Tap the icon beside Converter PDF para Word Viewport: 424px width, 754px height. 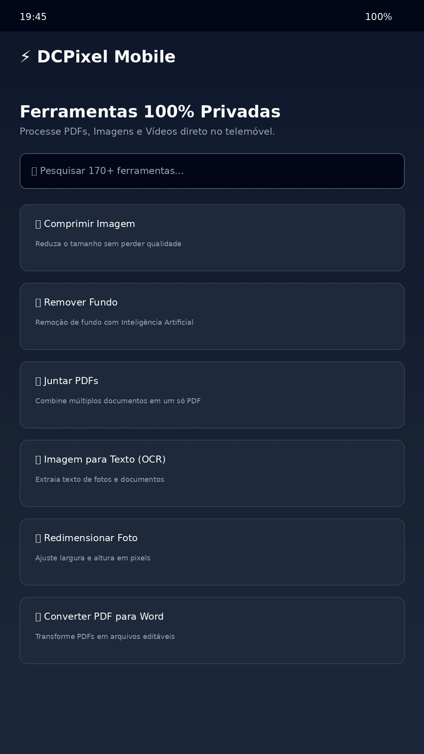(x=38, y=617)
